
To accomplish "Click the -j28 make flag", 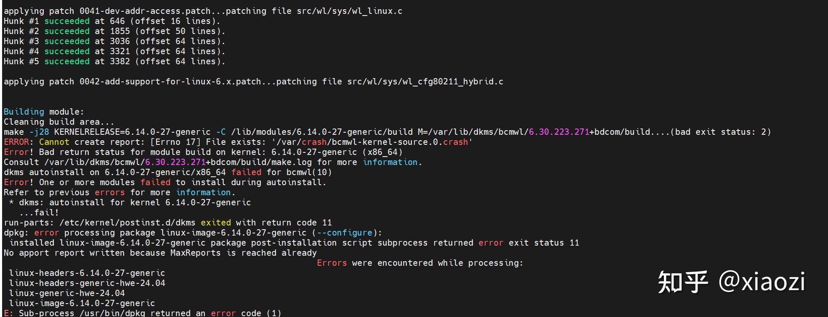I will tap(39, 132).
